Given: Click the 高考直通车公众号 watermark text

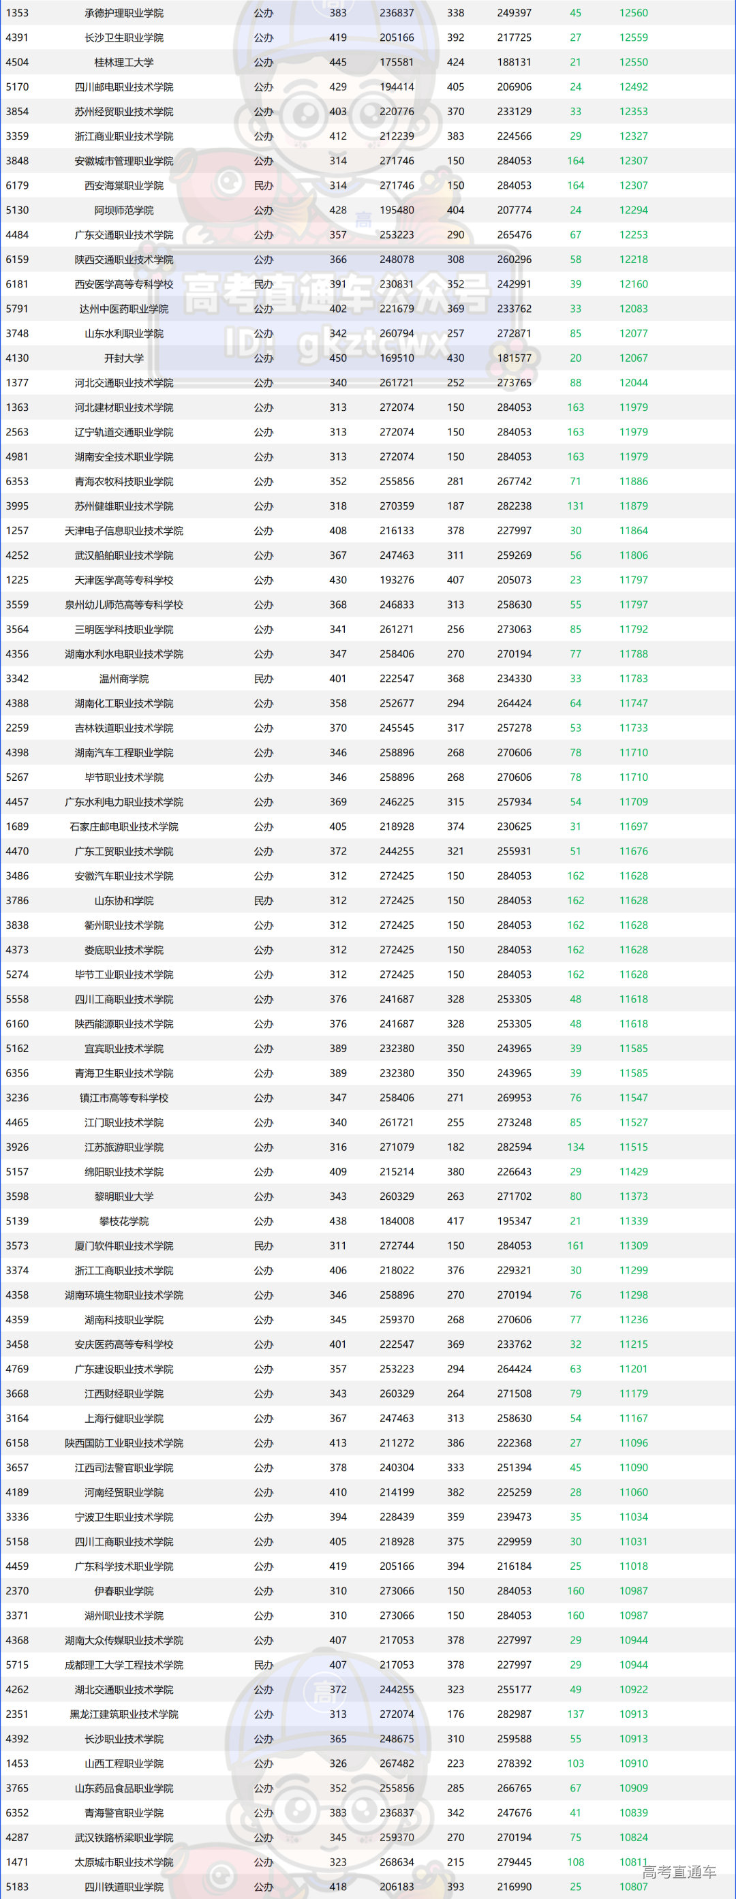Looking at the screenshot, I should (x=335, y=294).
